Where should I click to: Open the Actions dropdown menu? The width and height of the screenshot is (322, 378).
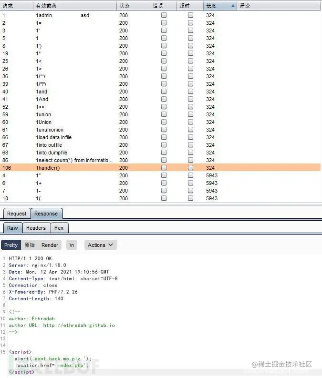click(x=100, y=245)
